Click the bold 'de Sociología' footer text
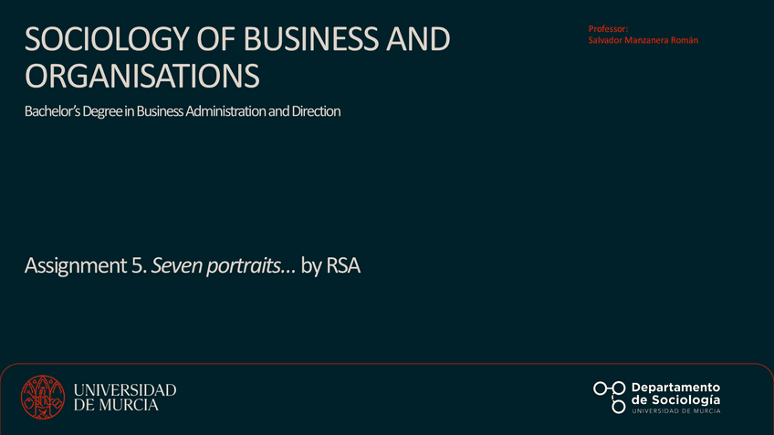Viewport: 774px width, 435px height. click(x=675, y=399)
